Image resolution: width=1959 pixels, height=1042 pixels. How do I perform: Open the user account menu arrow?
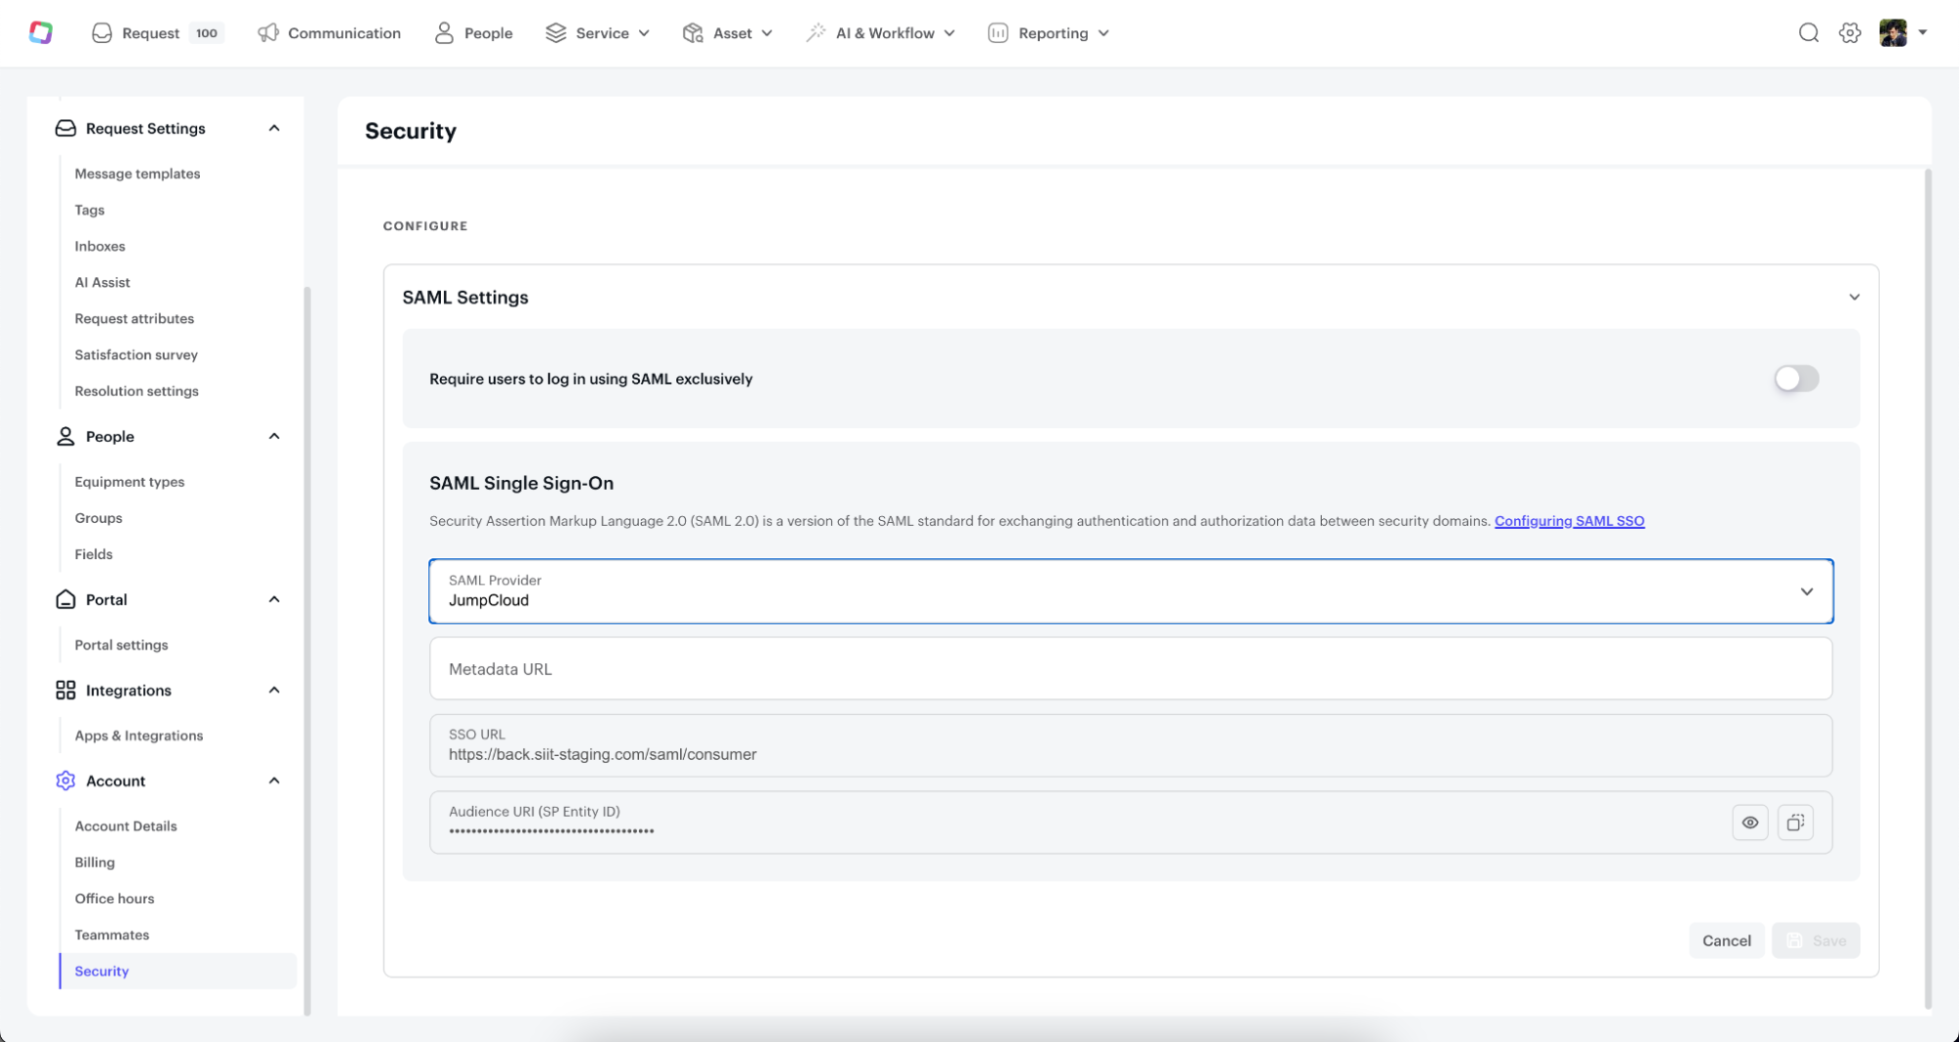(1923, 32)
